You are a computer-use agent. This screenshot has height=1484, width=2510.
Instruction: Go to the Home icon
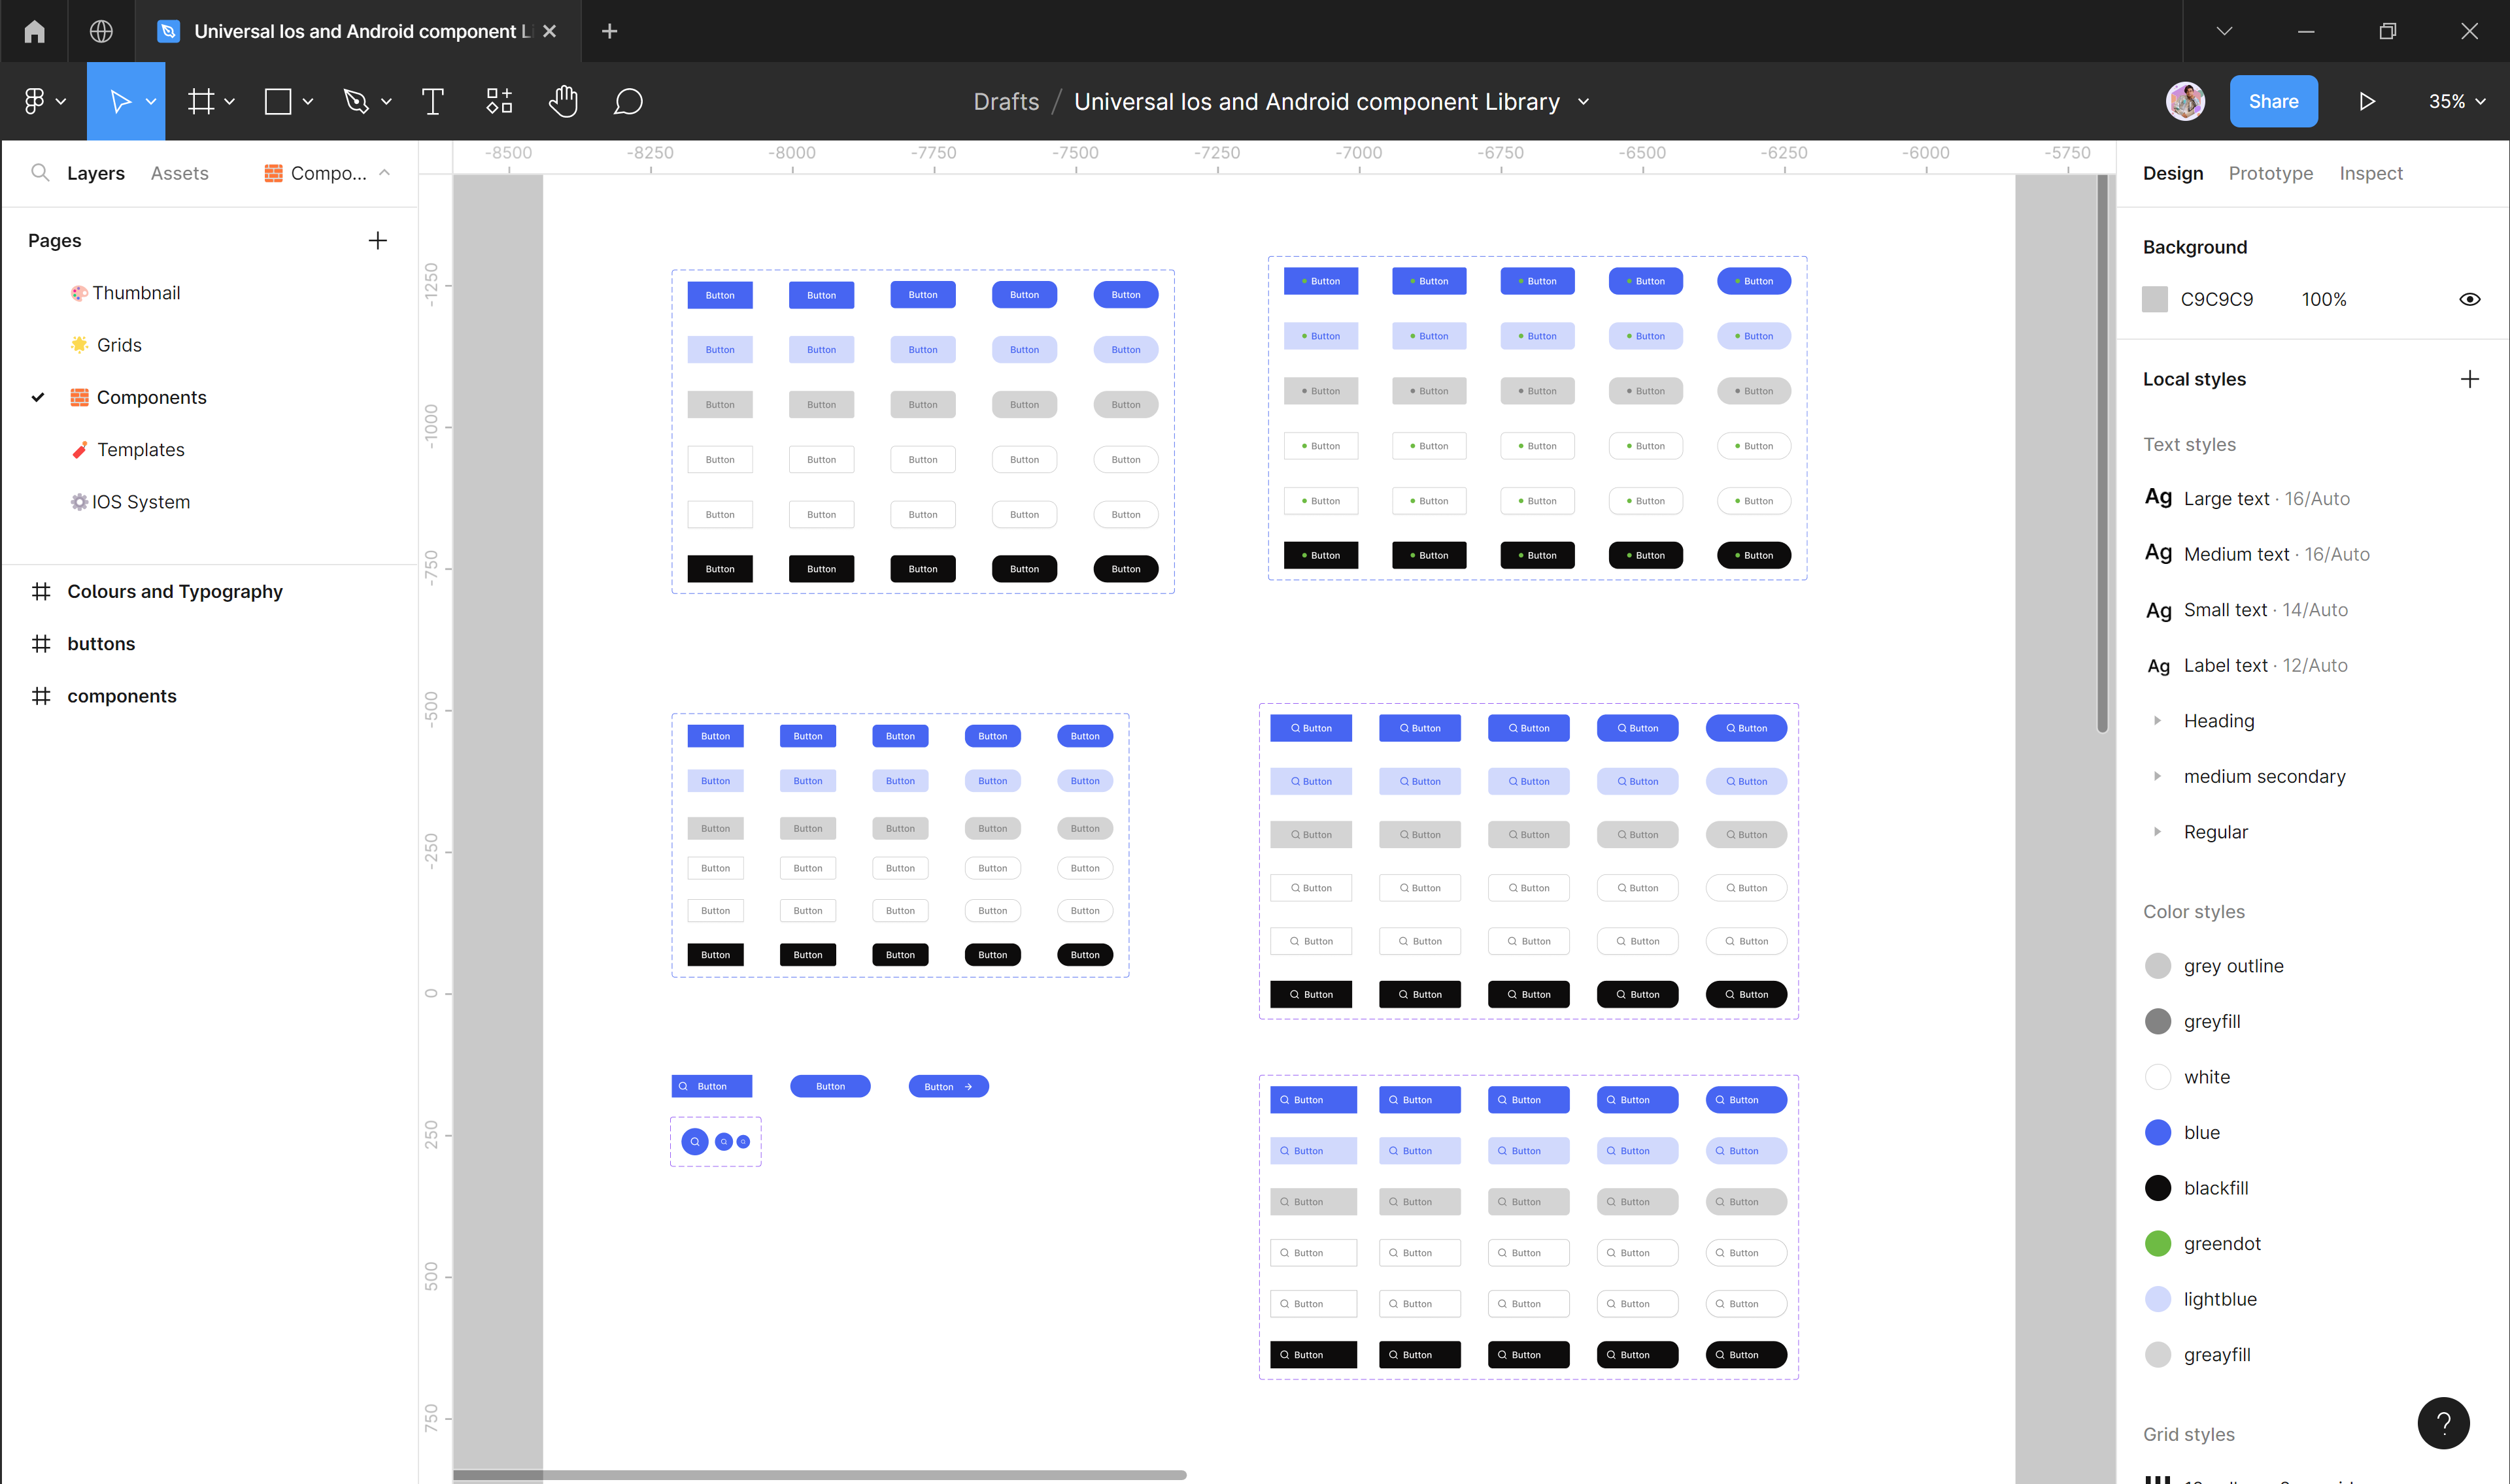[35, 31]
